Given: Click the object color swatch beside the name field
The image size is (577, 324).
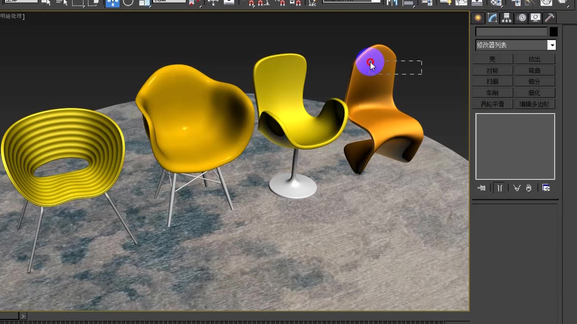Looking at the screenshot, I should (553, 32).
